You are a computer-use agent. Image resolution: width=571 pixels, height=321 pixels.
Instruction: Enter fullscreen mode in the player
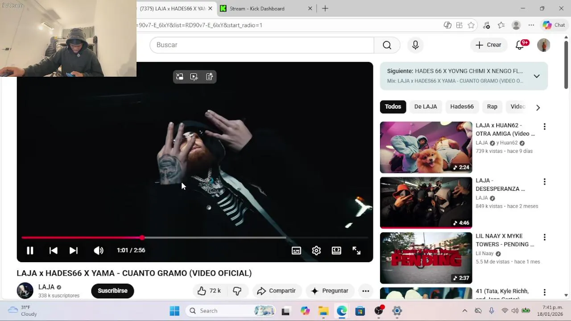[356, 251]
